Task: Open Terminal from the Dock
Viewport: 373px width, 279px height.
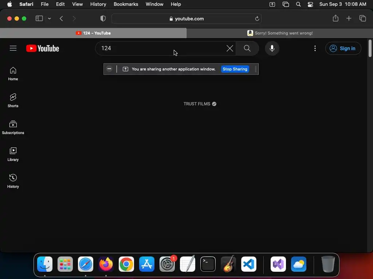Action: pos(208,264)
